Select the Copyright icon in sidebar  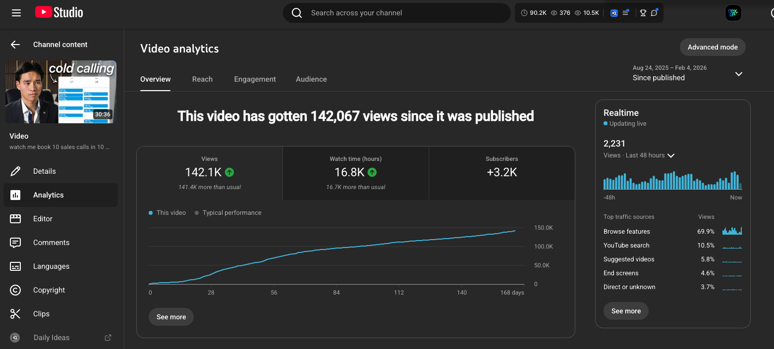point(15,290)
